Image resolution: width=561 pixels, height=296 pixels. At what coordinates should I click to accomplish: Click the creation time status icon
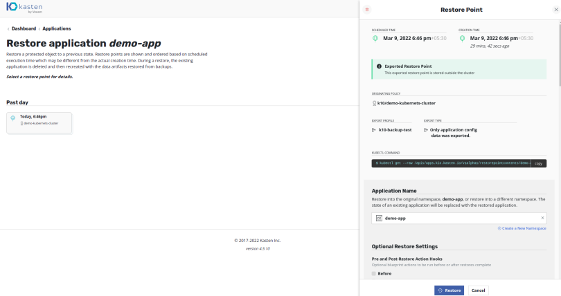coord(462,38)
